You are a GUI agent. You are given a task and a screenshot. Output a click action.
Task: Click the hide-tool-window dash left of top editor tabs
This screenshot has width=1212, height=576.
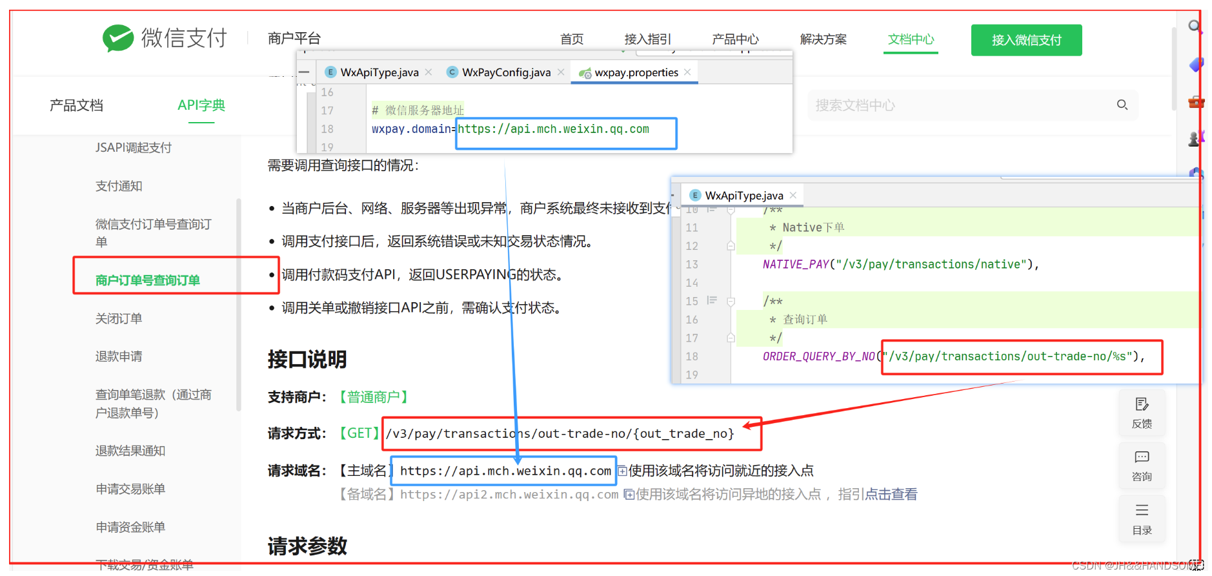pyautogui.click(x=304, y=72)
